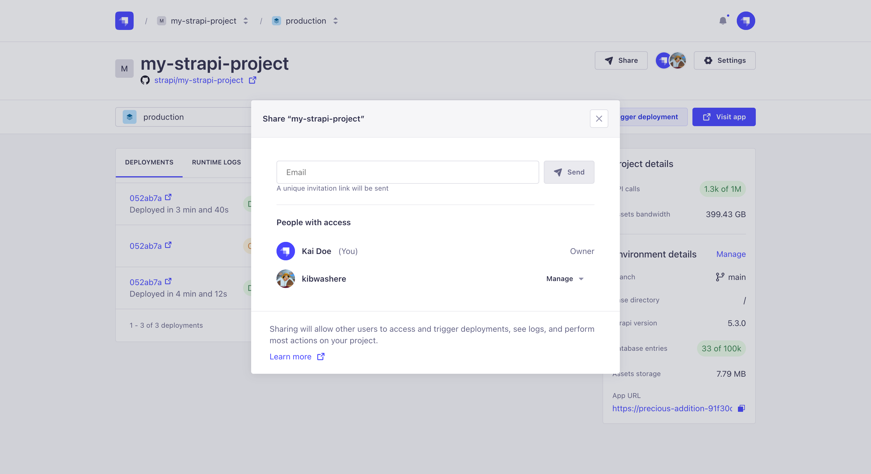Screen dimensions: 871x474
Task: Click the production environment layers icon
Action: coord(129,117)
